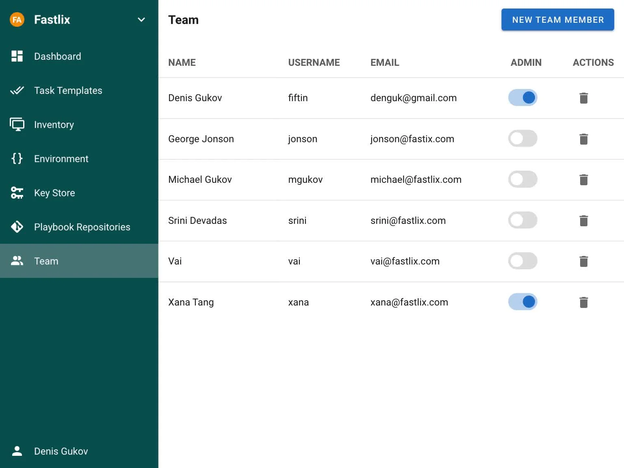This screenshot has height=468, width=624.
Task: Open Denis Gukov user menu at bottom
Action: [x=61, y=451]
